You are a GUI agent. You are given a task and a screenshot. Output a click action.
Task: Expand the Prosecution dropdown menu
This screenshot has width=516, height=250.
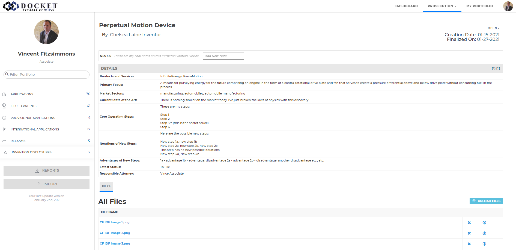point(442,6)
